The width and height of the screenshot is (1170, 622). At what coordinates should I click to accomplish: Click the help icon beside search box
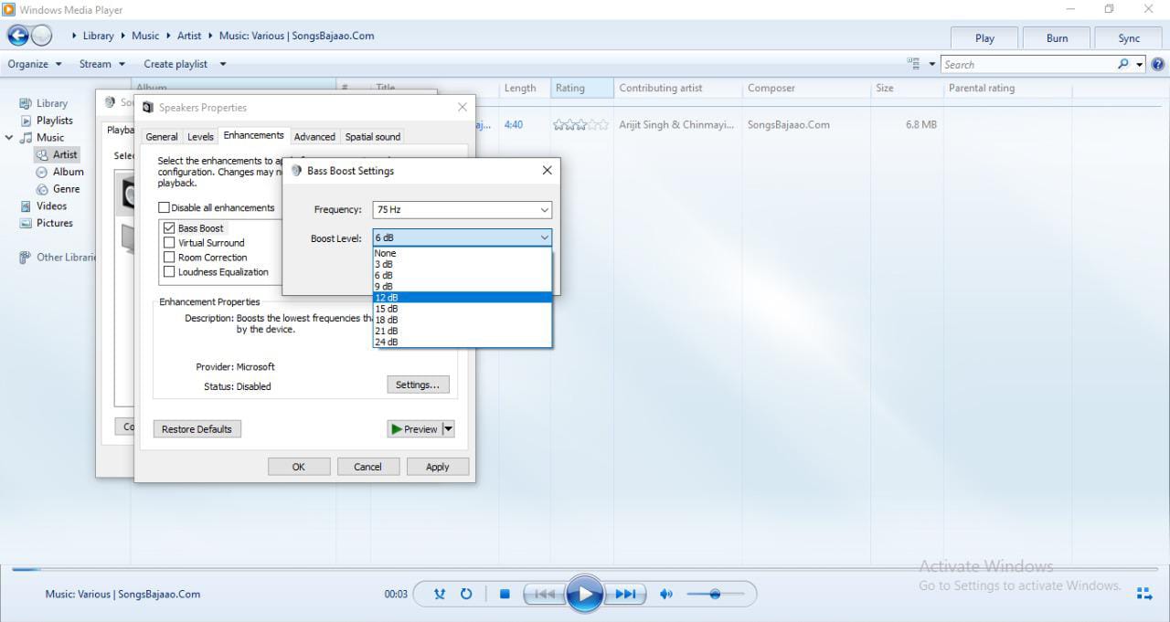click(1158, 64)
